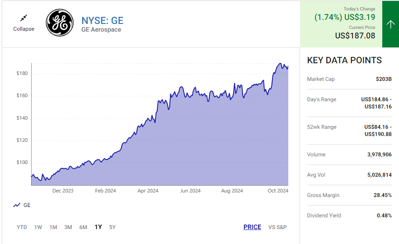This screenshot has height=244, width=399.
Task: Click today's change (1.74%) US$3.19
Action: [344, 17]
